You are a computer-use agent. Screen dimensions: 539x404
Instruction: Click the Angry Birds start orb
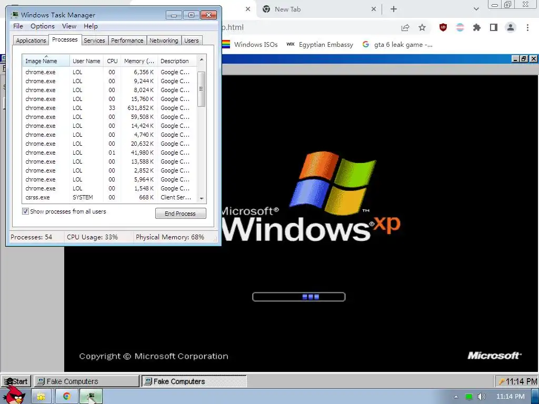14,396
